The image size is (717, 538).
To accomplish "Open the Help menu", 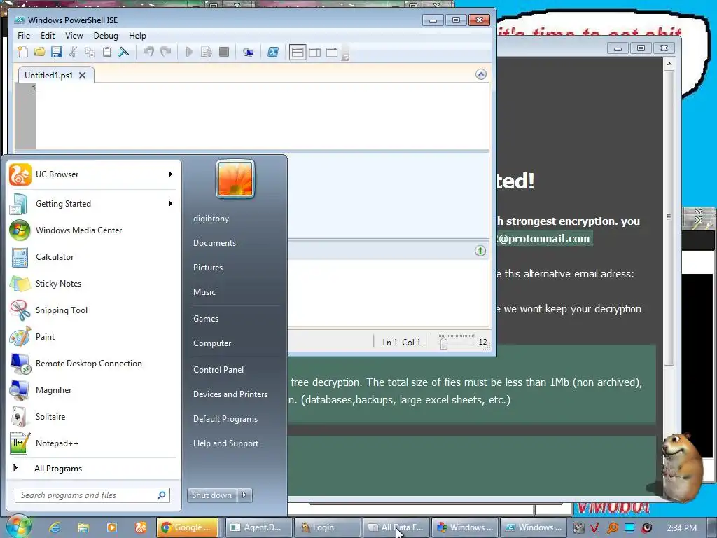I will click(137, 36).
